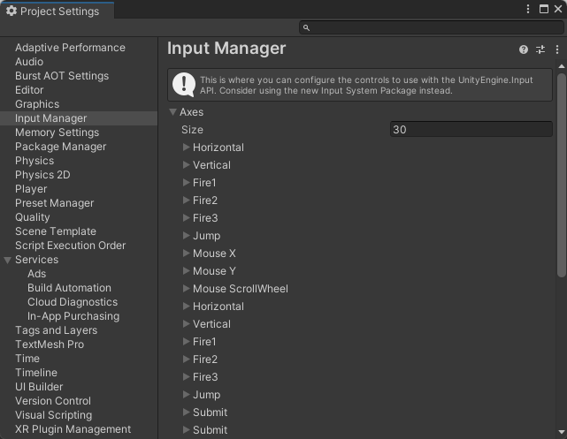Click the gear icon on Project Settings tab
This screenshot has height=439, width=567.
[x=11, y=11]
